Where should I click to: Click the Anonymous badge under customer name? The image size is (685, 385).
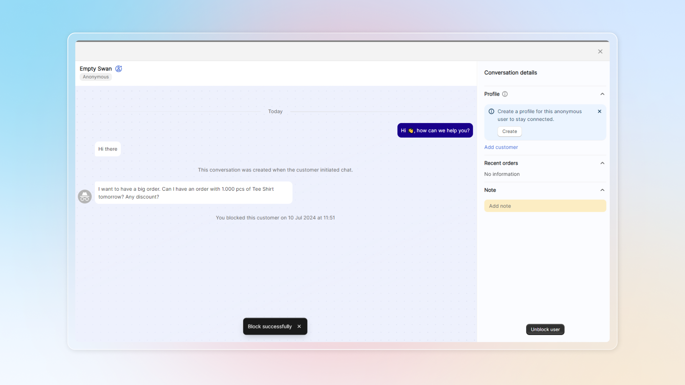click(96, 77)
